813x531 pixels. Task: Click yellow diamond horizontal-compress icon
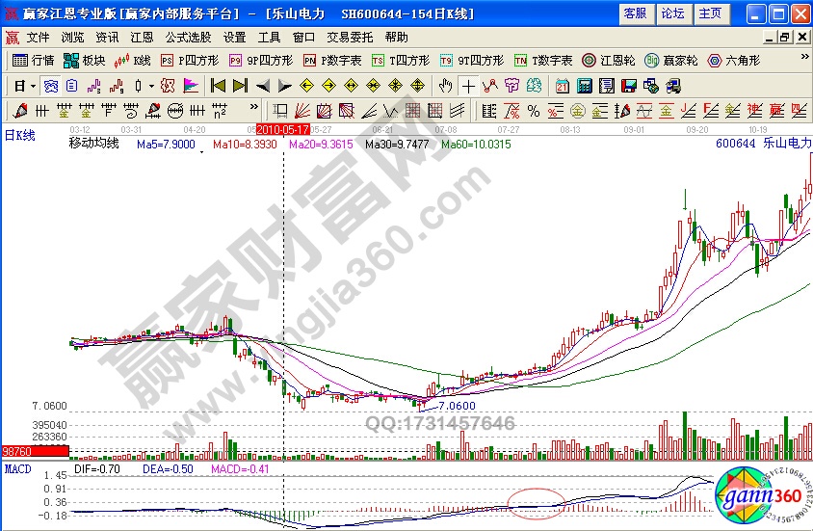tap(374, 86)
